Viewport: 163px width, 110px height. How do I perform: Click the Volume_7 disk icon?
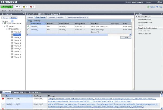point(12,51)
